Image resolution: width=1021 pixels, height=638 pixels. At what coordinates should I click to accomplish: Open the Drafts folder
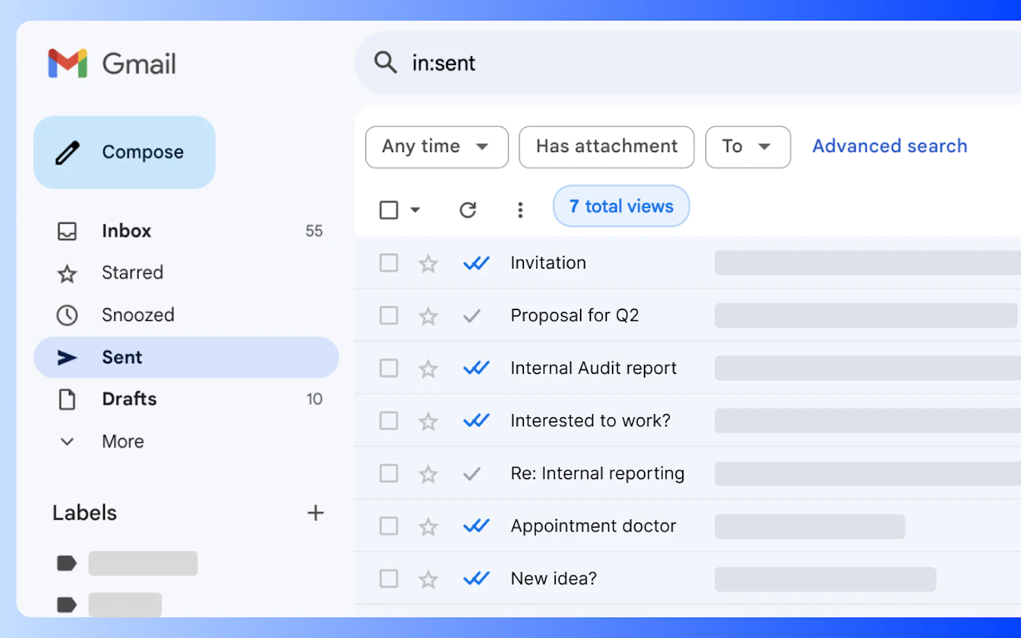click(186, 399)
